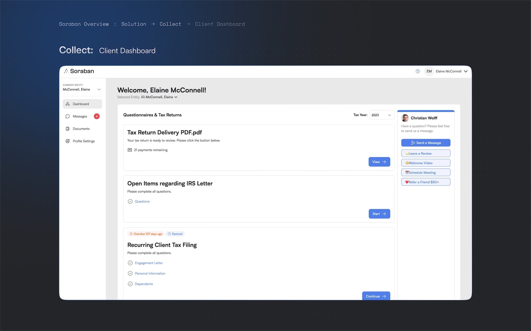Click Soraban Overview in the breadcrumb
531x331 pixels.
(x=84, y=24)
